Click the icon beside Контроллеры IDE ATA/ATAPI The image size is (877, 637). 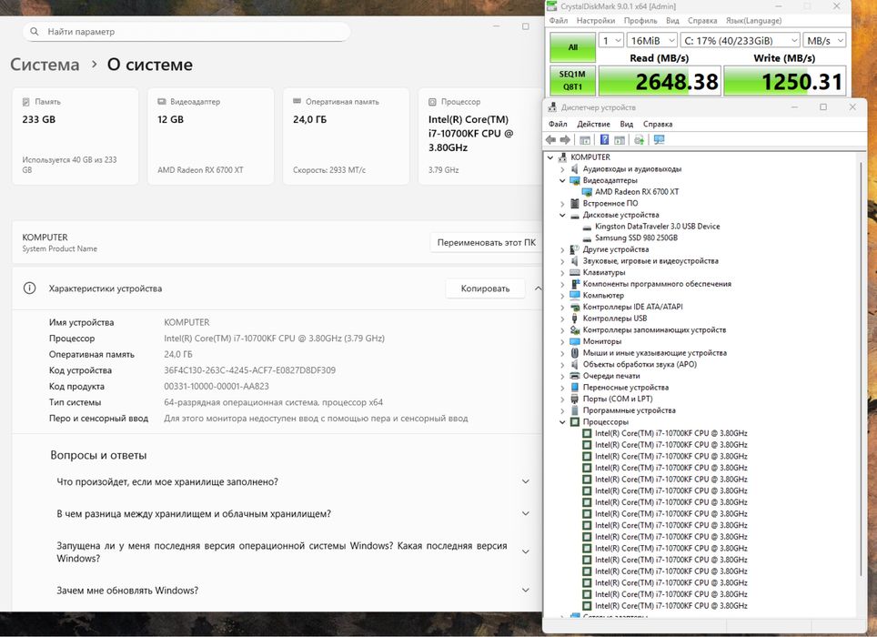point(574,307)
